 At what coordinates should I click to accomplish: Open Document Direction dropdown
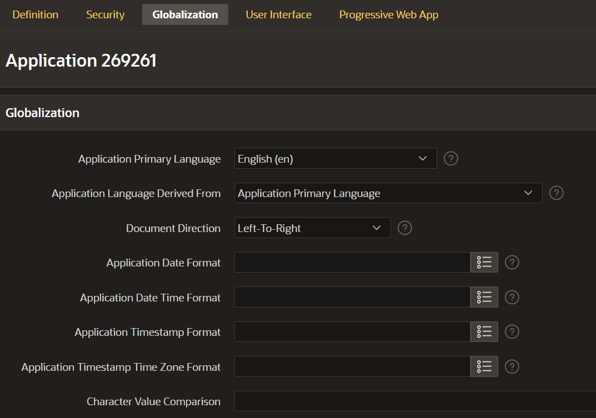(312, 228)
